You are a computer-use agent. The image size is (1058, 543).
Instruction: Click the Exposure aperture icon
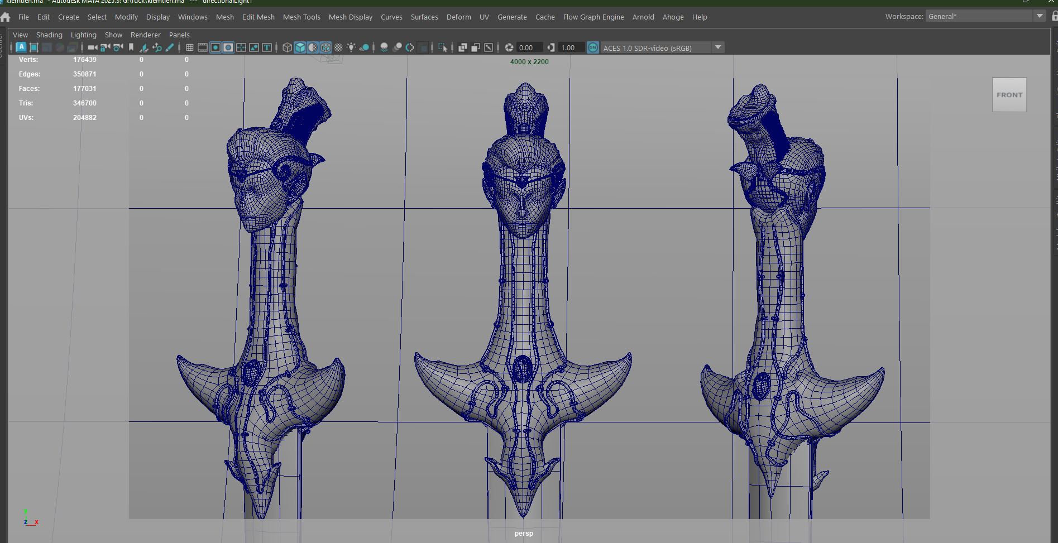click(x=509, y=47)
